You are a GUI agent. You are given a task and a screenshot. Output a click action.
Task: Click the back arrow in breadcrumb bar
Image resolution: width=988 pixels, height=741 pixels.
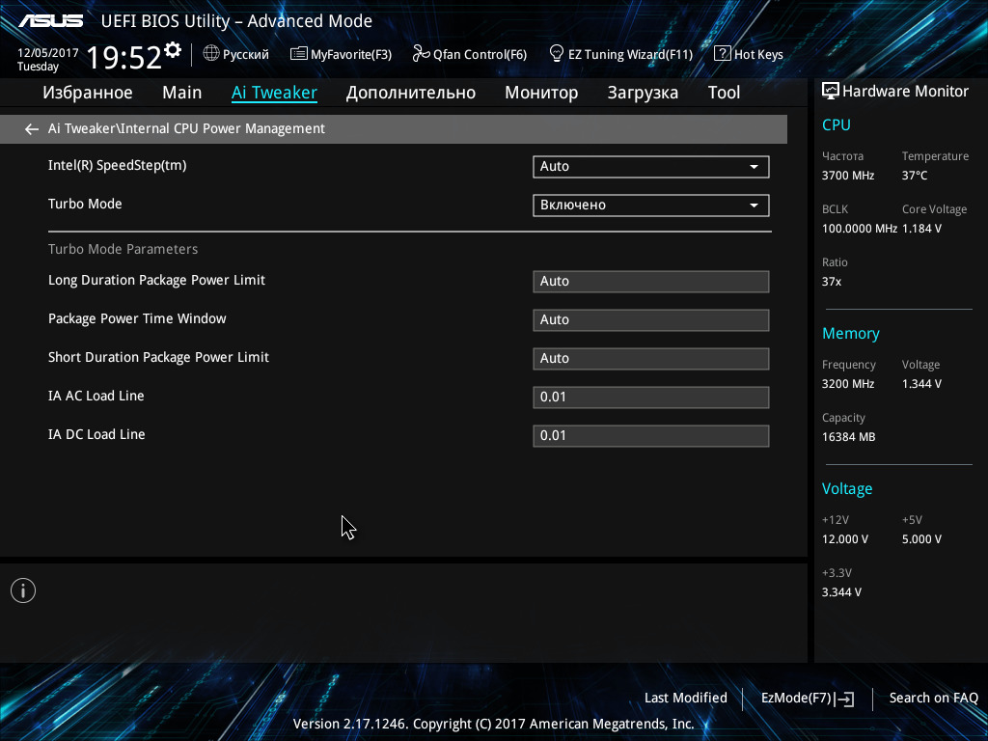tap(32, 129)
